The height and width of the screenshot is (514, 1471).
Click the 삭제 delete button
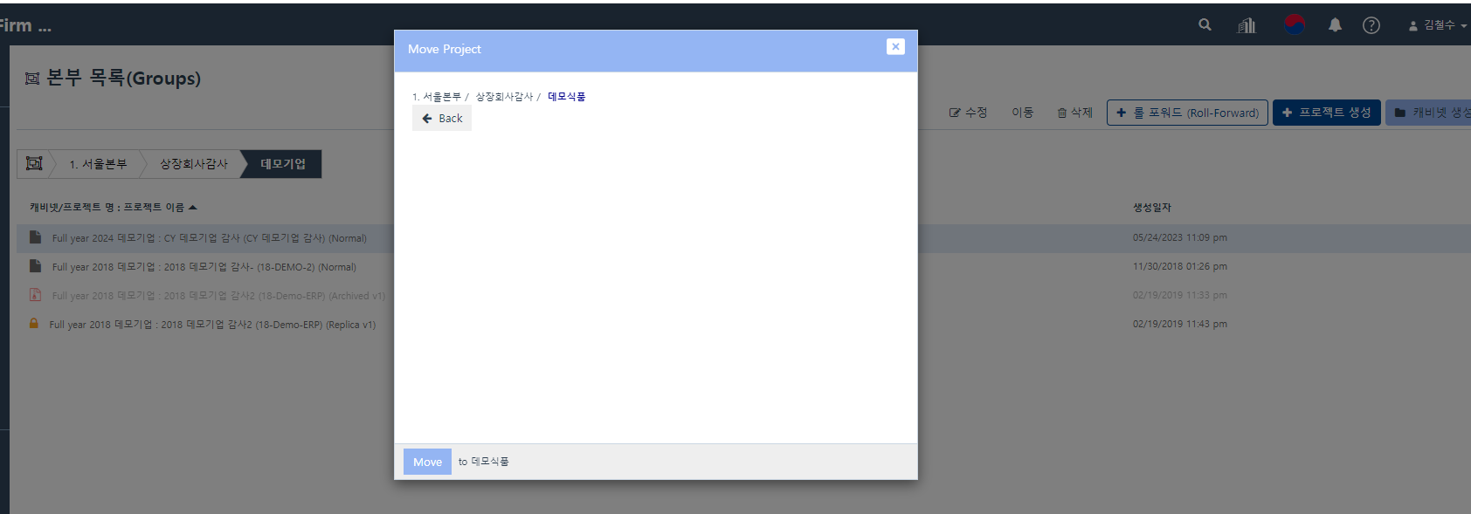1075,113
